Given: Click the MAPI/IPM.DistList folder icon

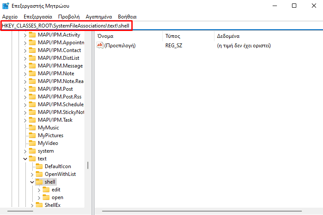Looking at the screenshot, I should tap(32, 58).
